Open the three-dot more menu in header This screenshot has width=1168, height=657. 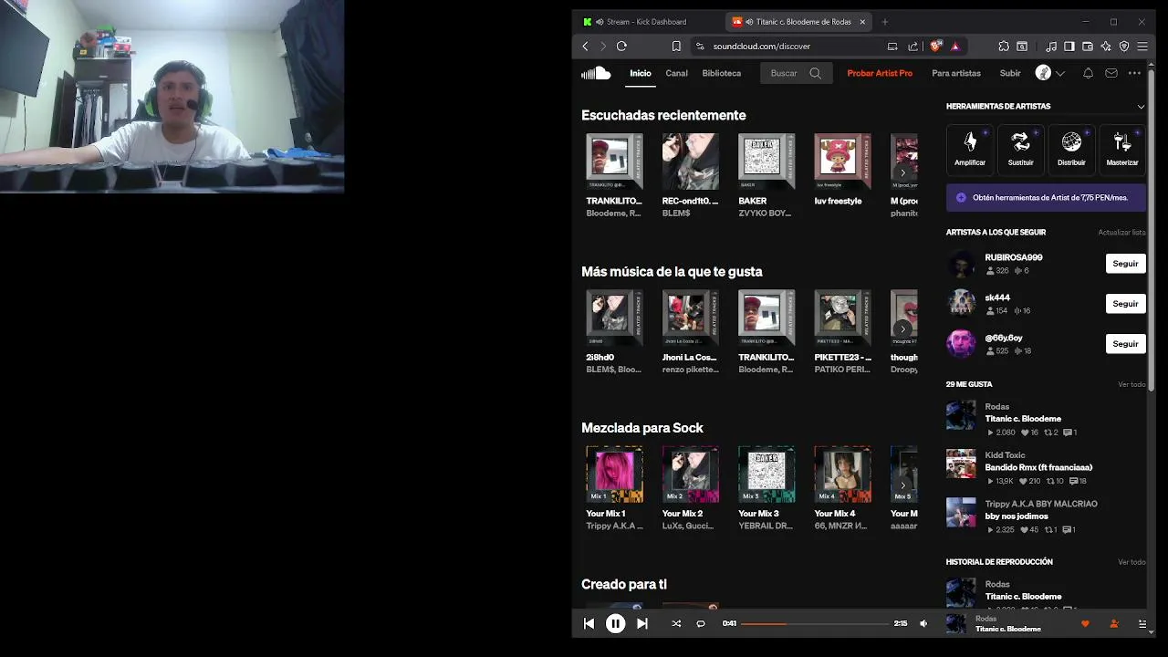pos(1134,73)
